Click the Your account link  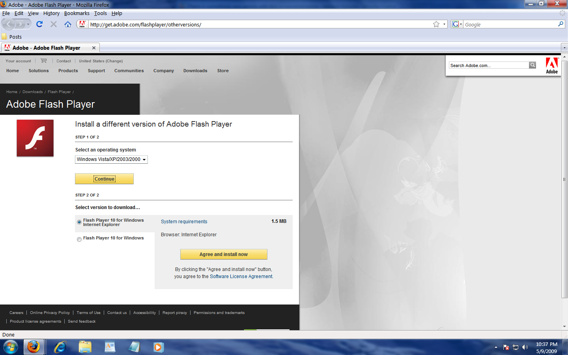[18, 61]
